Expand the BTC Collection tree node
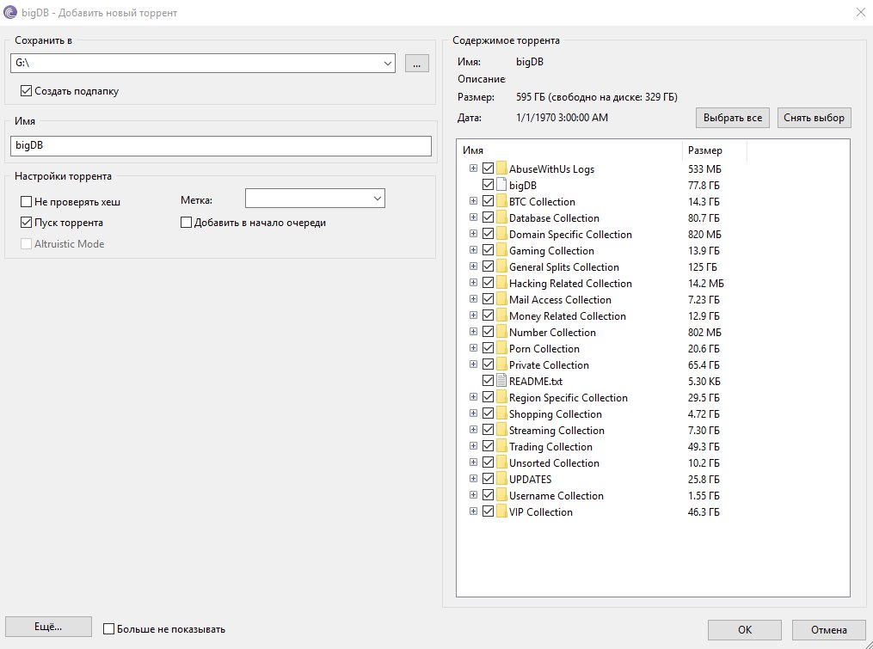Image resolution: width=873 pixels, height=649 pixels. click(473, 201)
